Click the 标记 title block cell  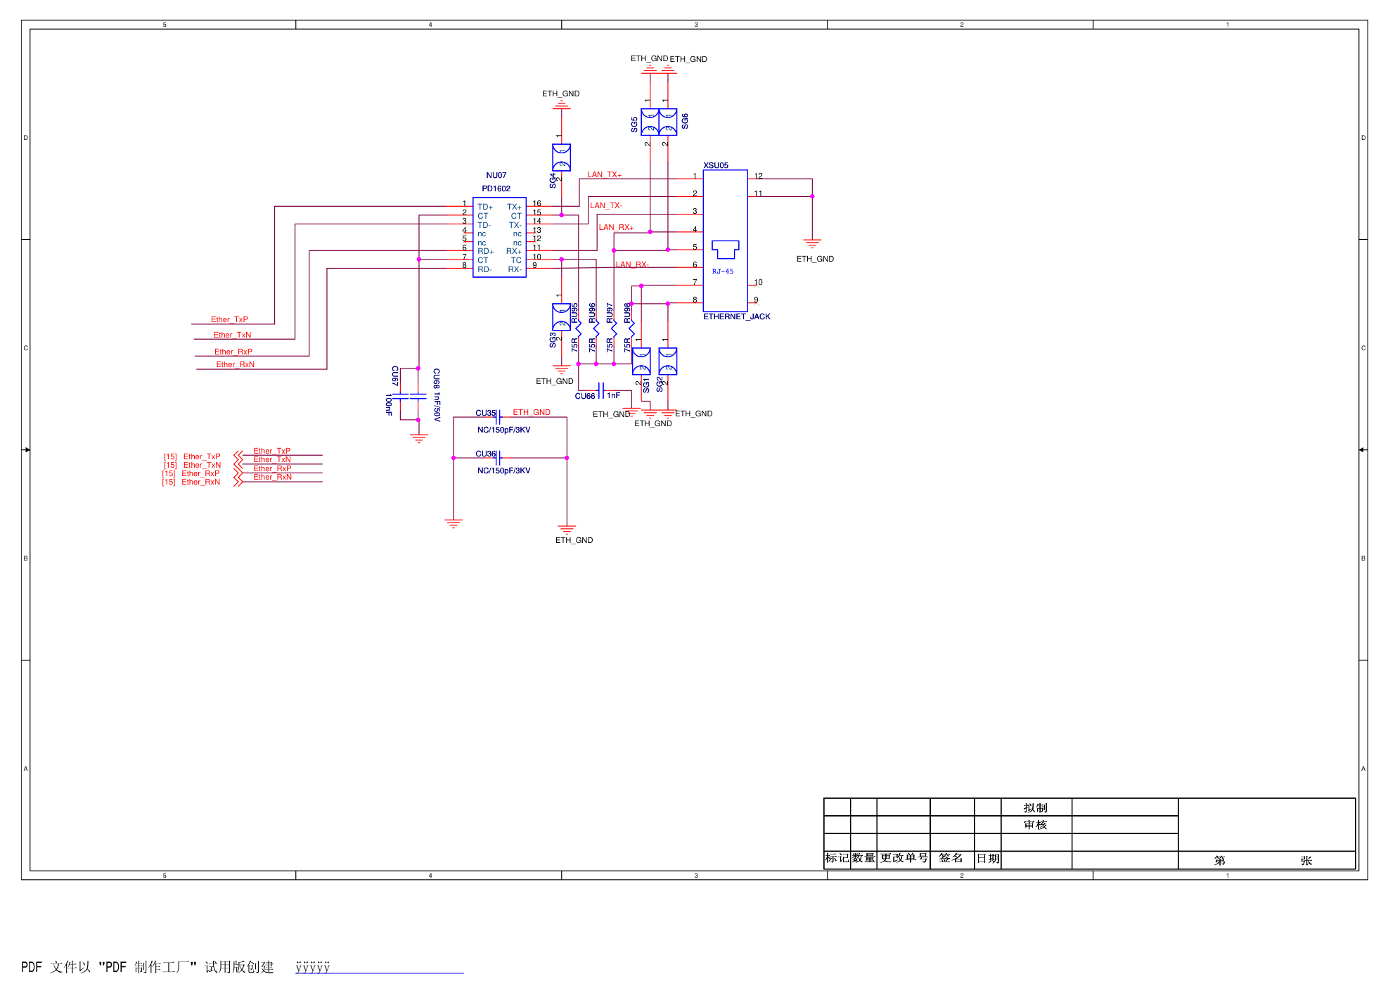(x=837, y=858)
